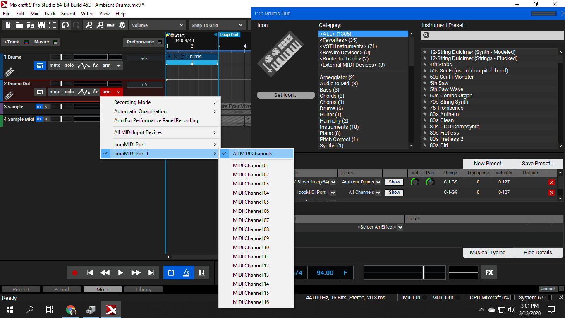Image resolution: width=565 pixels, height=318 pixels.
Task: Click the search icon in Instrument Preset field
Action: click(426, 35)
